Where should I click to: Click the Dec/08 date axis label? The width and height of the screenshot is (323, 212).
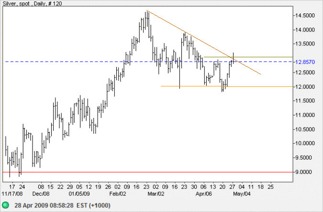[x=41, y=194]
